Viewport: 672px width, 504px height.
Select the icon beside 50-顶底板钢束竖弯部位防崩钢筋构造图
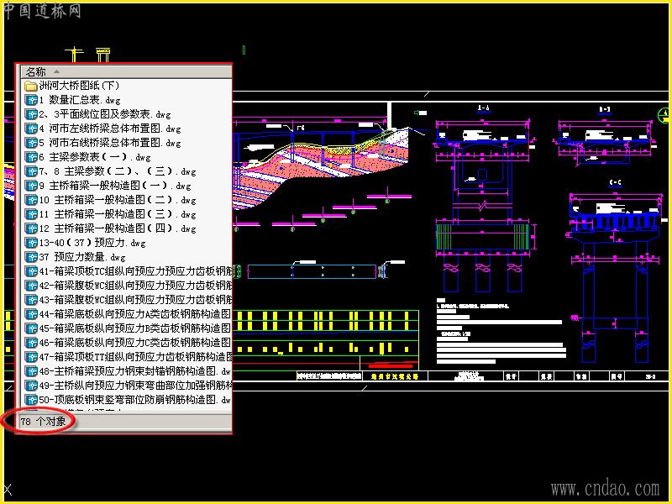pos(30,400)
